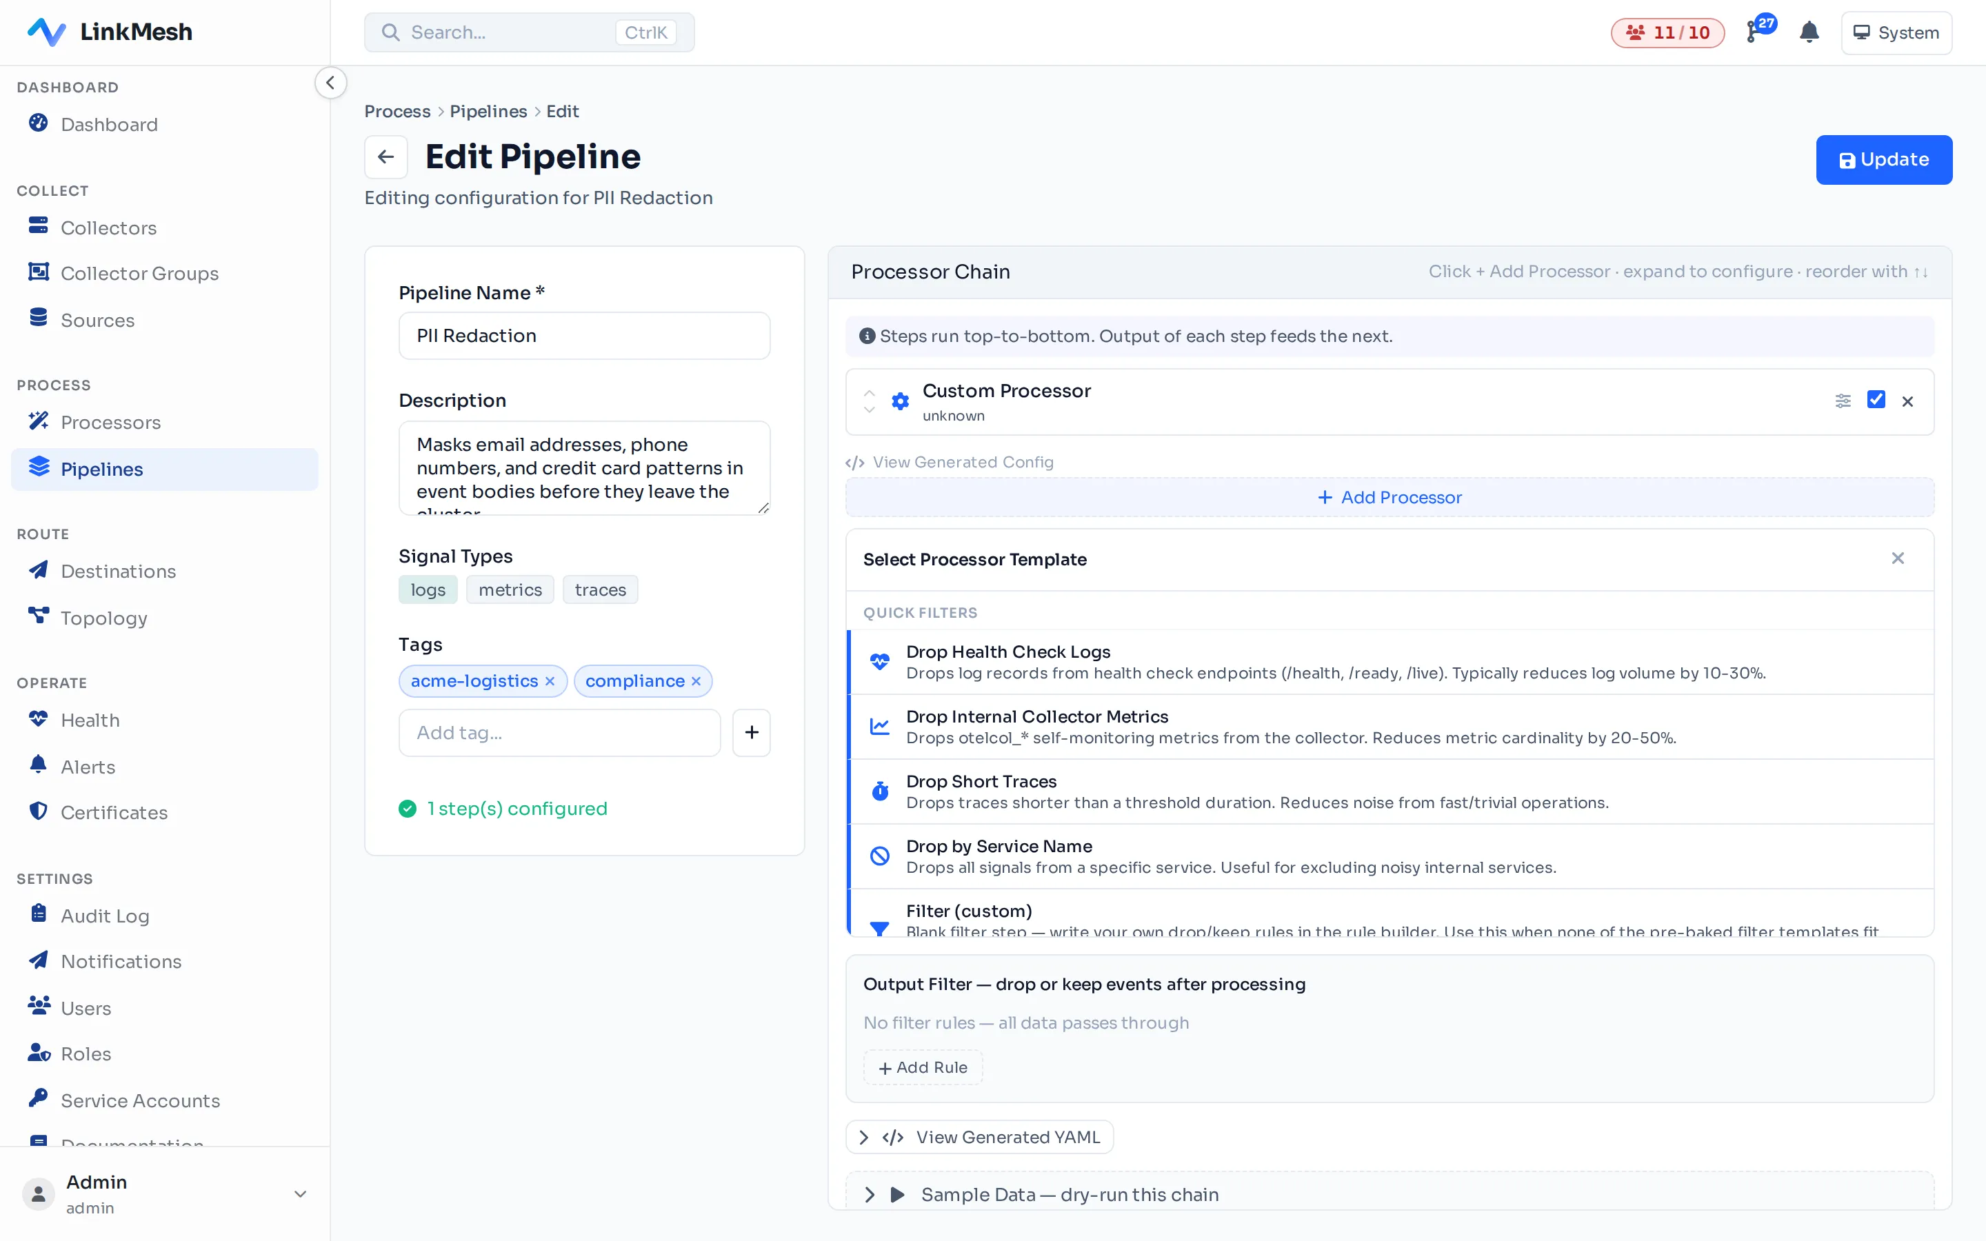Image resolution: width=1986 pixels, height=1241 pixels.
Task: Open the Admin user menu chevron
Action: pyautogui.click(x=301, y=1194)
